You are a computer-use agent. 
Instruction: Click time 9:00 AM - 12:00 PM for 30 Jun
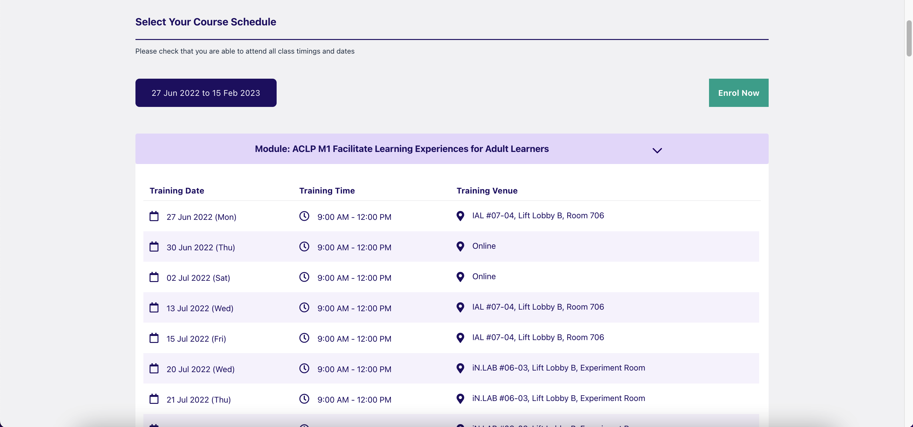click(354, 247)
